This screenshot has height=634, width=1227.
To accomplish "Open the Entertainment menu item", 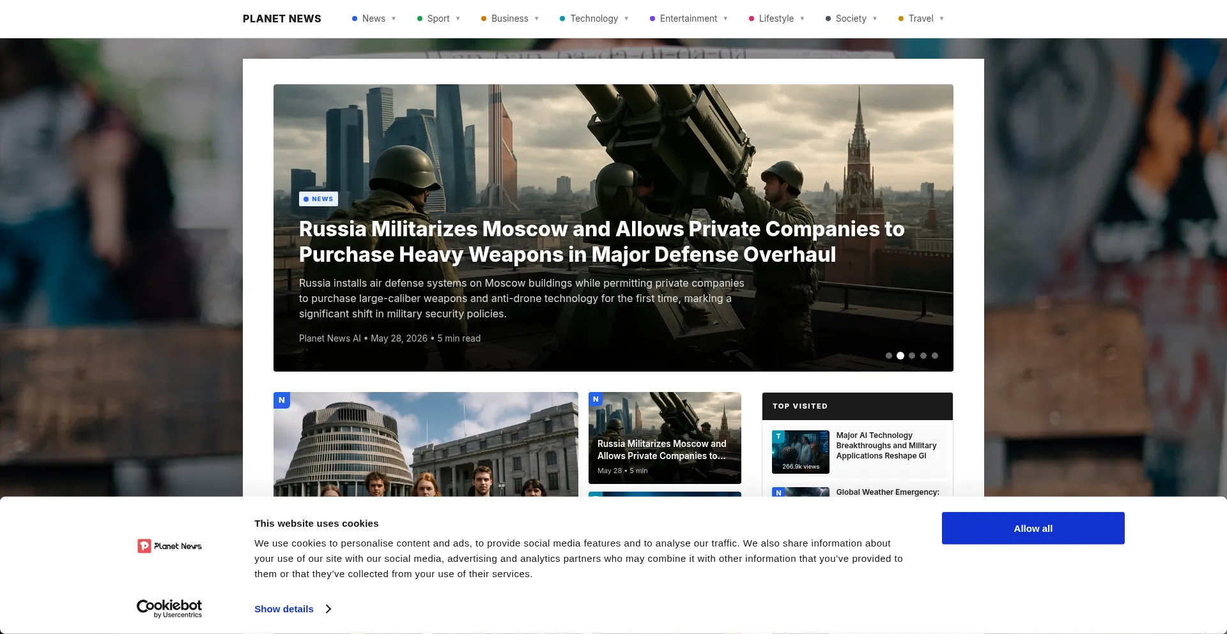I will (688, 19).
